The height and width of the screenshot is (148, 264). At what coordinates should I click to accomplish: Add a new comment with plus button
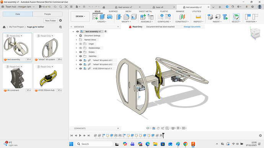click(x=118, y=129)
